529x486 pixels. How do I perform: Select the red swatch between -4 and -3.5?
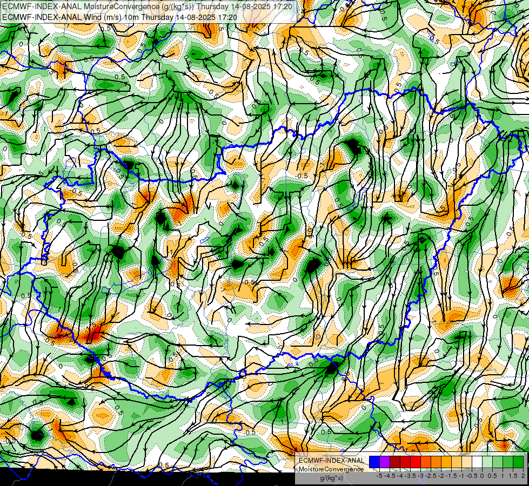(405, 462)
